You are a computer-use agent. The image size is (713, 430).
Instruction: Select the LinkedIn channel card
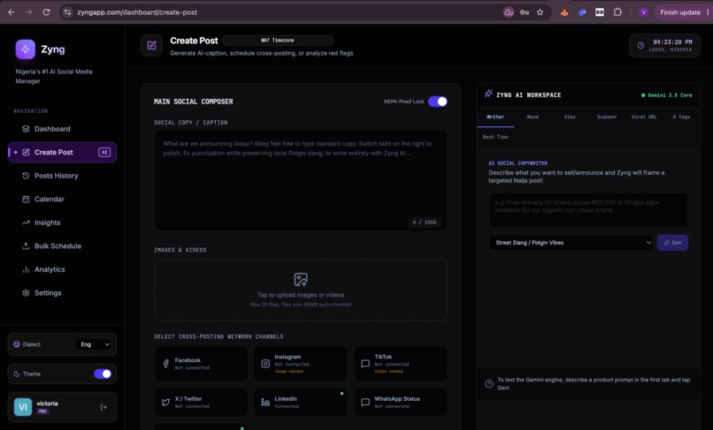[301, 403]
